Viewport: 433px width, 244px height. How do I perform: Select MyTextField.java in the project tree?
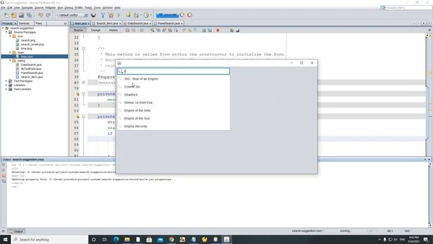coord(31,68)
